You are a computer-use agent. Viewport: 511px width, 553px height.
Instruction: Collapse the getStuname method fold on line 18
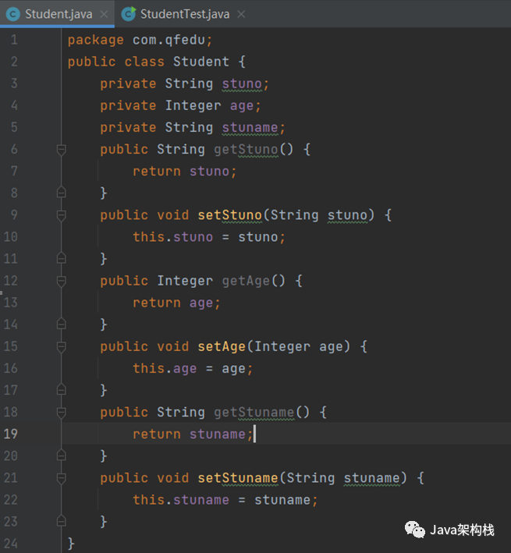[x=61, y=413]
